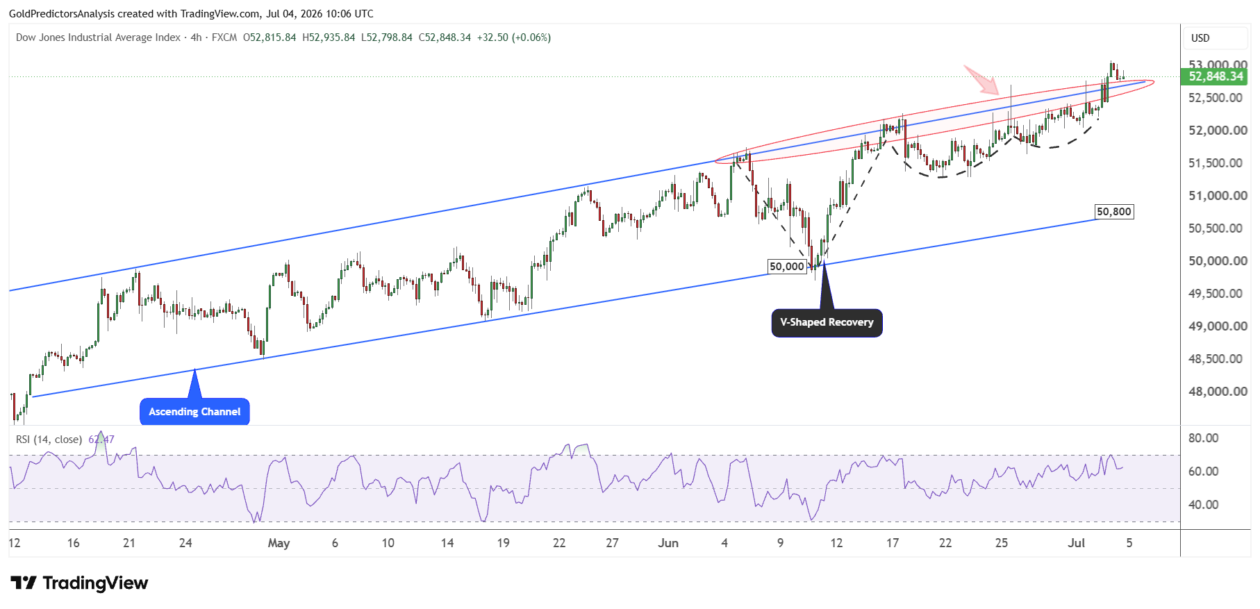Image resolution: width=1260 pixels, height=609 pixels.
Task: Click the Jun label on the time axis
Action: 668,543
